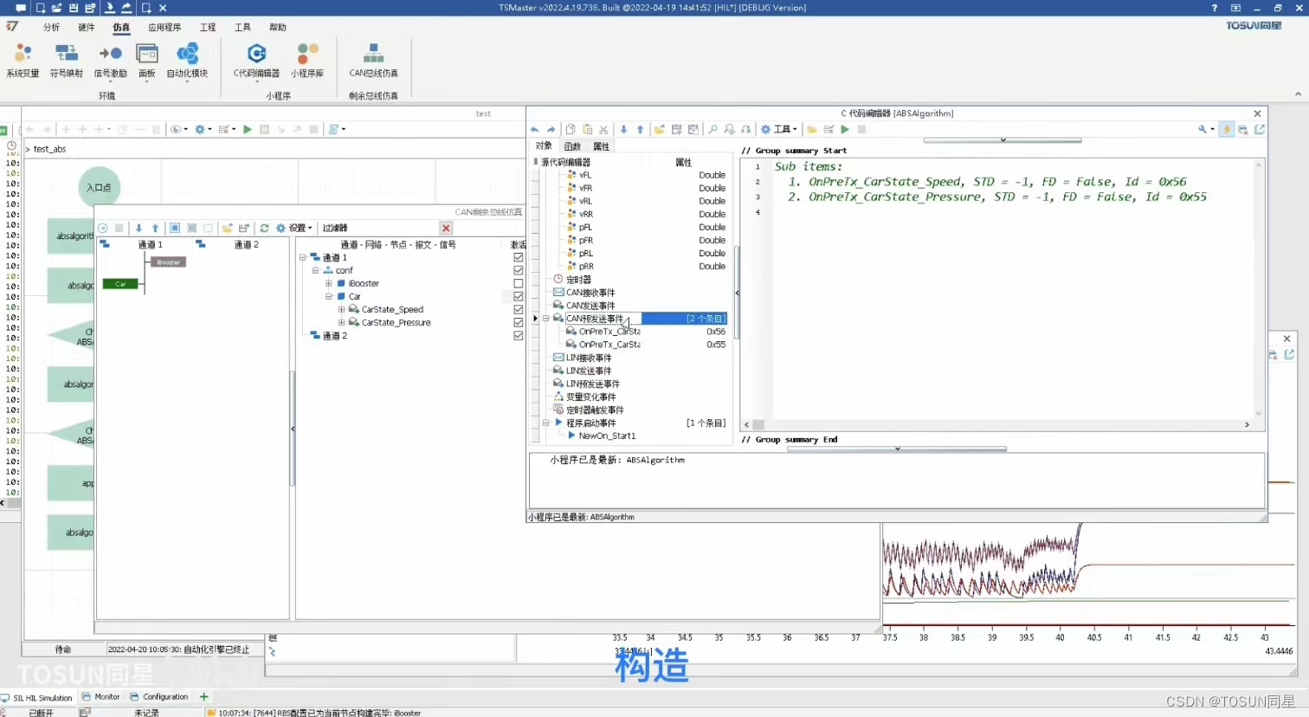This screenshot has height=717, width=1309.
Task: Click the code editor horizontal scrollbar
Action: tap(998, 424)
